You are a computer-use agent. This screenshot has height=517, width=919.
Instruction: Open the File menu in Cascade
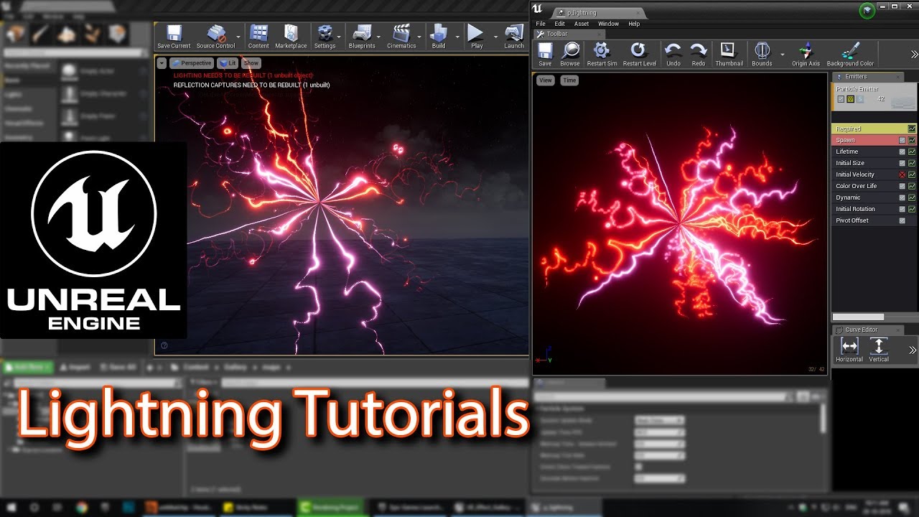541,24
